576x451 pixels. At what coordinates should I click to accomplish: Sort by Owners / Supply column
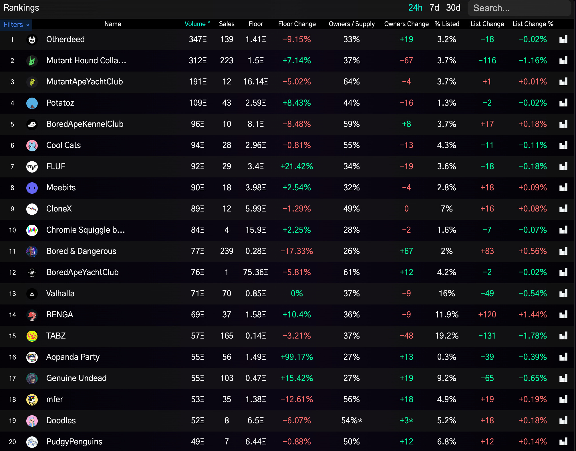[351, 24]
